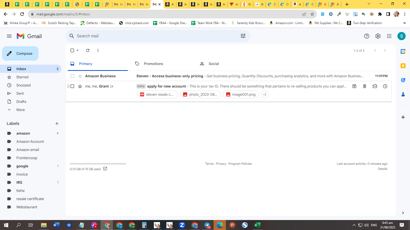Open Google Contacts side panel icon
This screenshot has height=230, width=410.
point(403,94)
